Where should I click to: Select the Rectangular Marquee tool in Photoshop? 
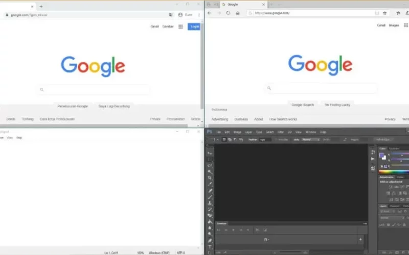210,159
